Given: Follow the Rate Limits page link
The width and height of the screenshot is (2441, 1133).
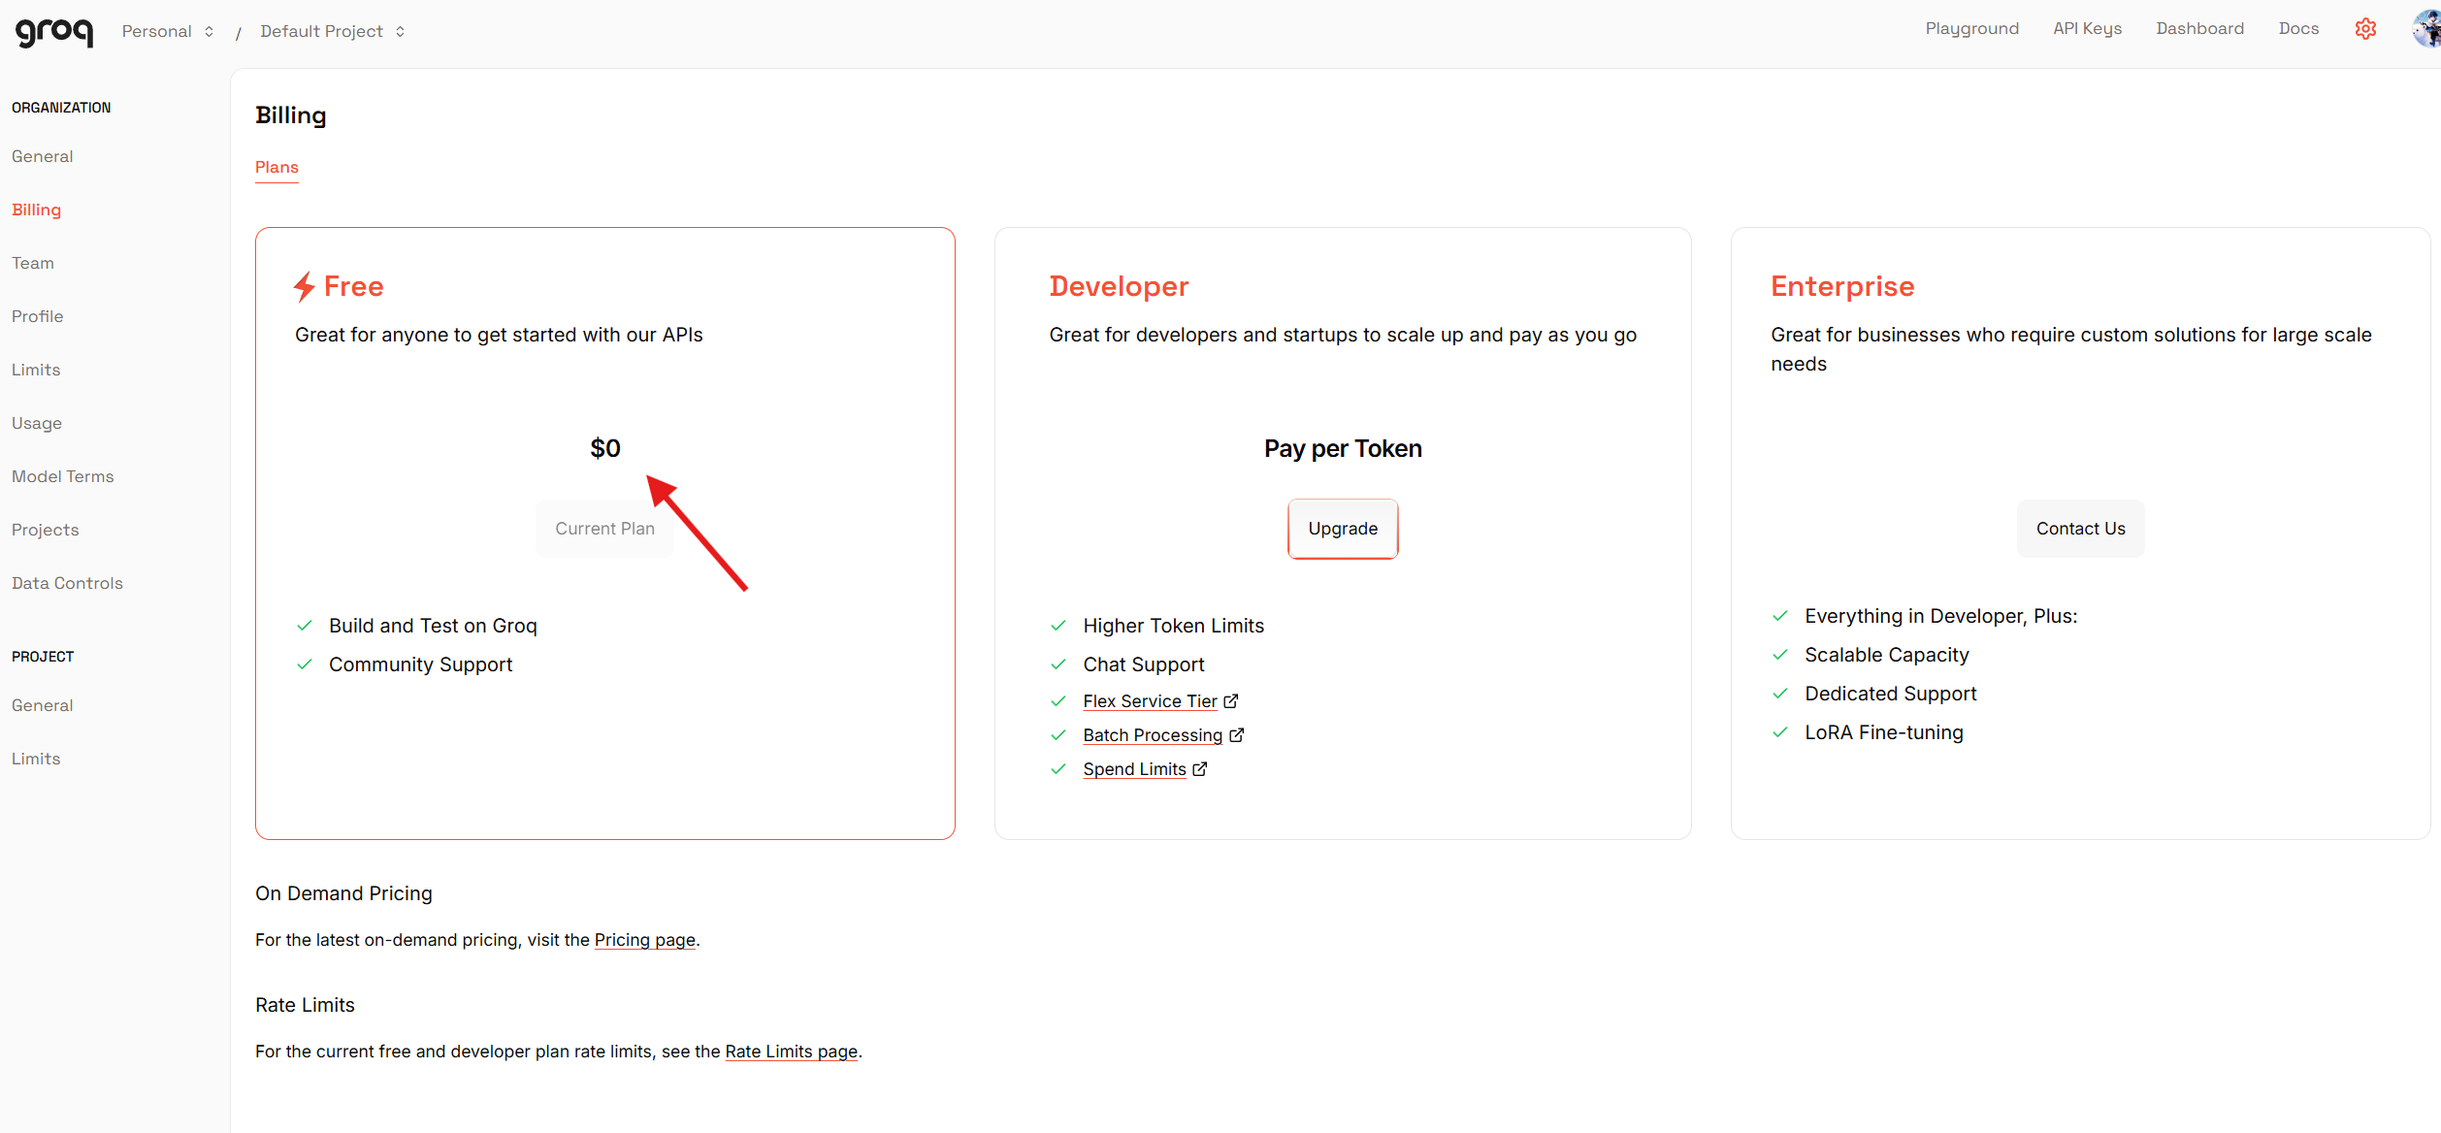Looking at the screenshot, I should coord(791,1052).
